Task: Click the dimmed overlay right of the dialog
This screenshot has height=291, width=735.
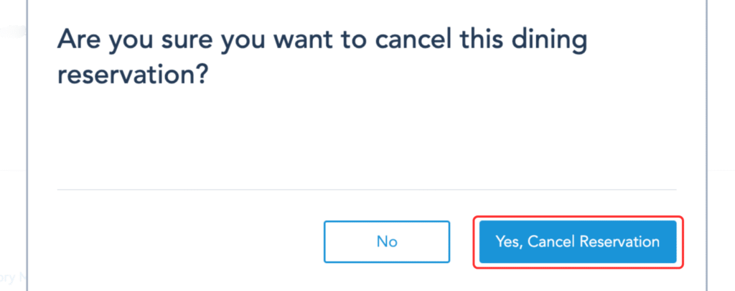Action: point(721,141)
